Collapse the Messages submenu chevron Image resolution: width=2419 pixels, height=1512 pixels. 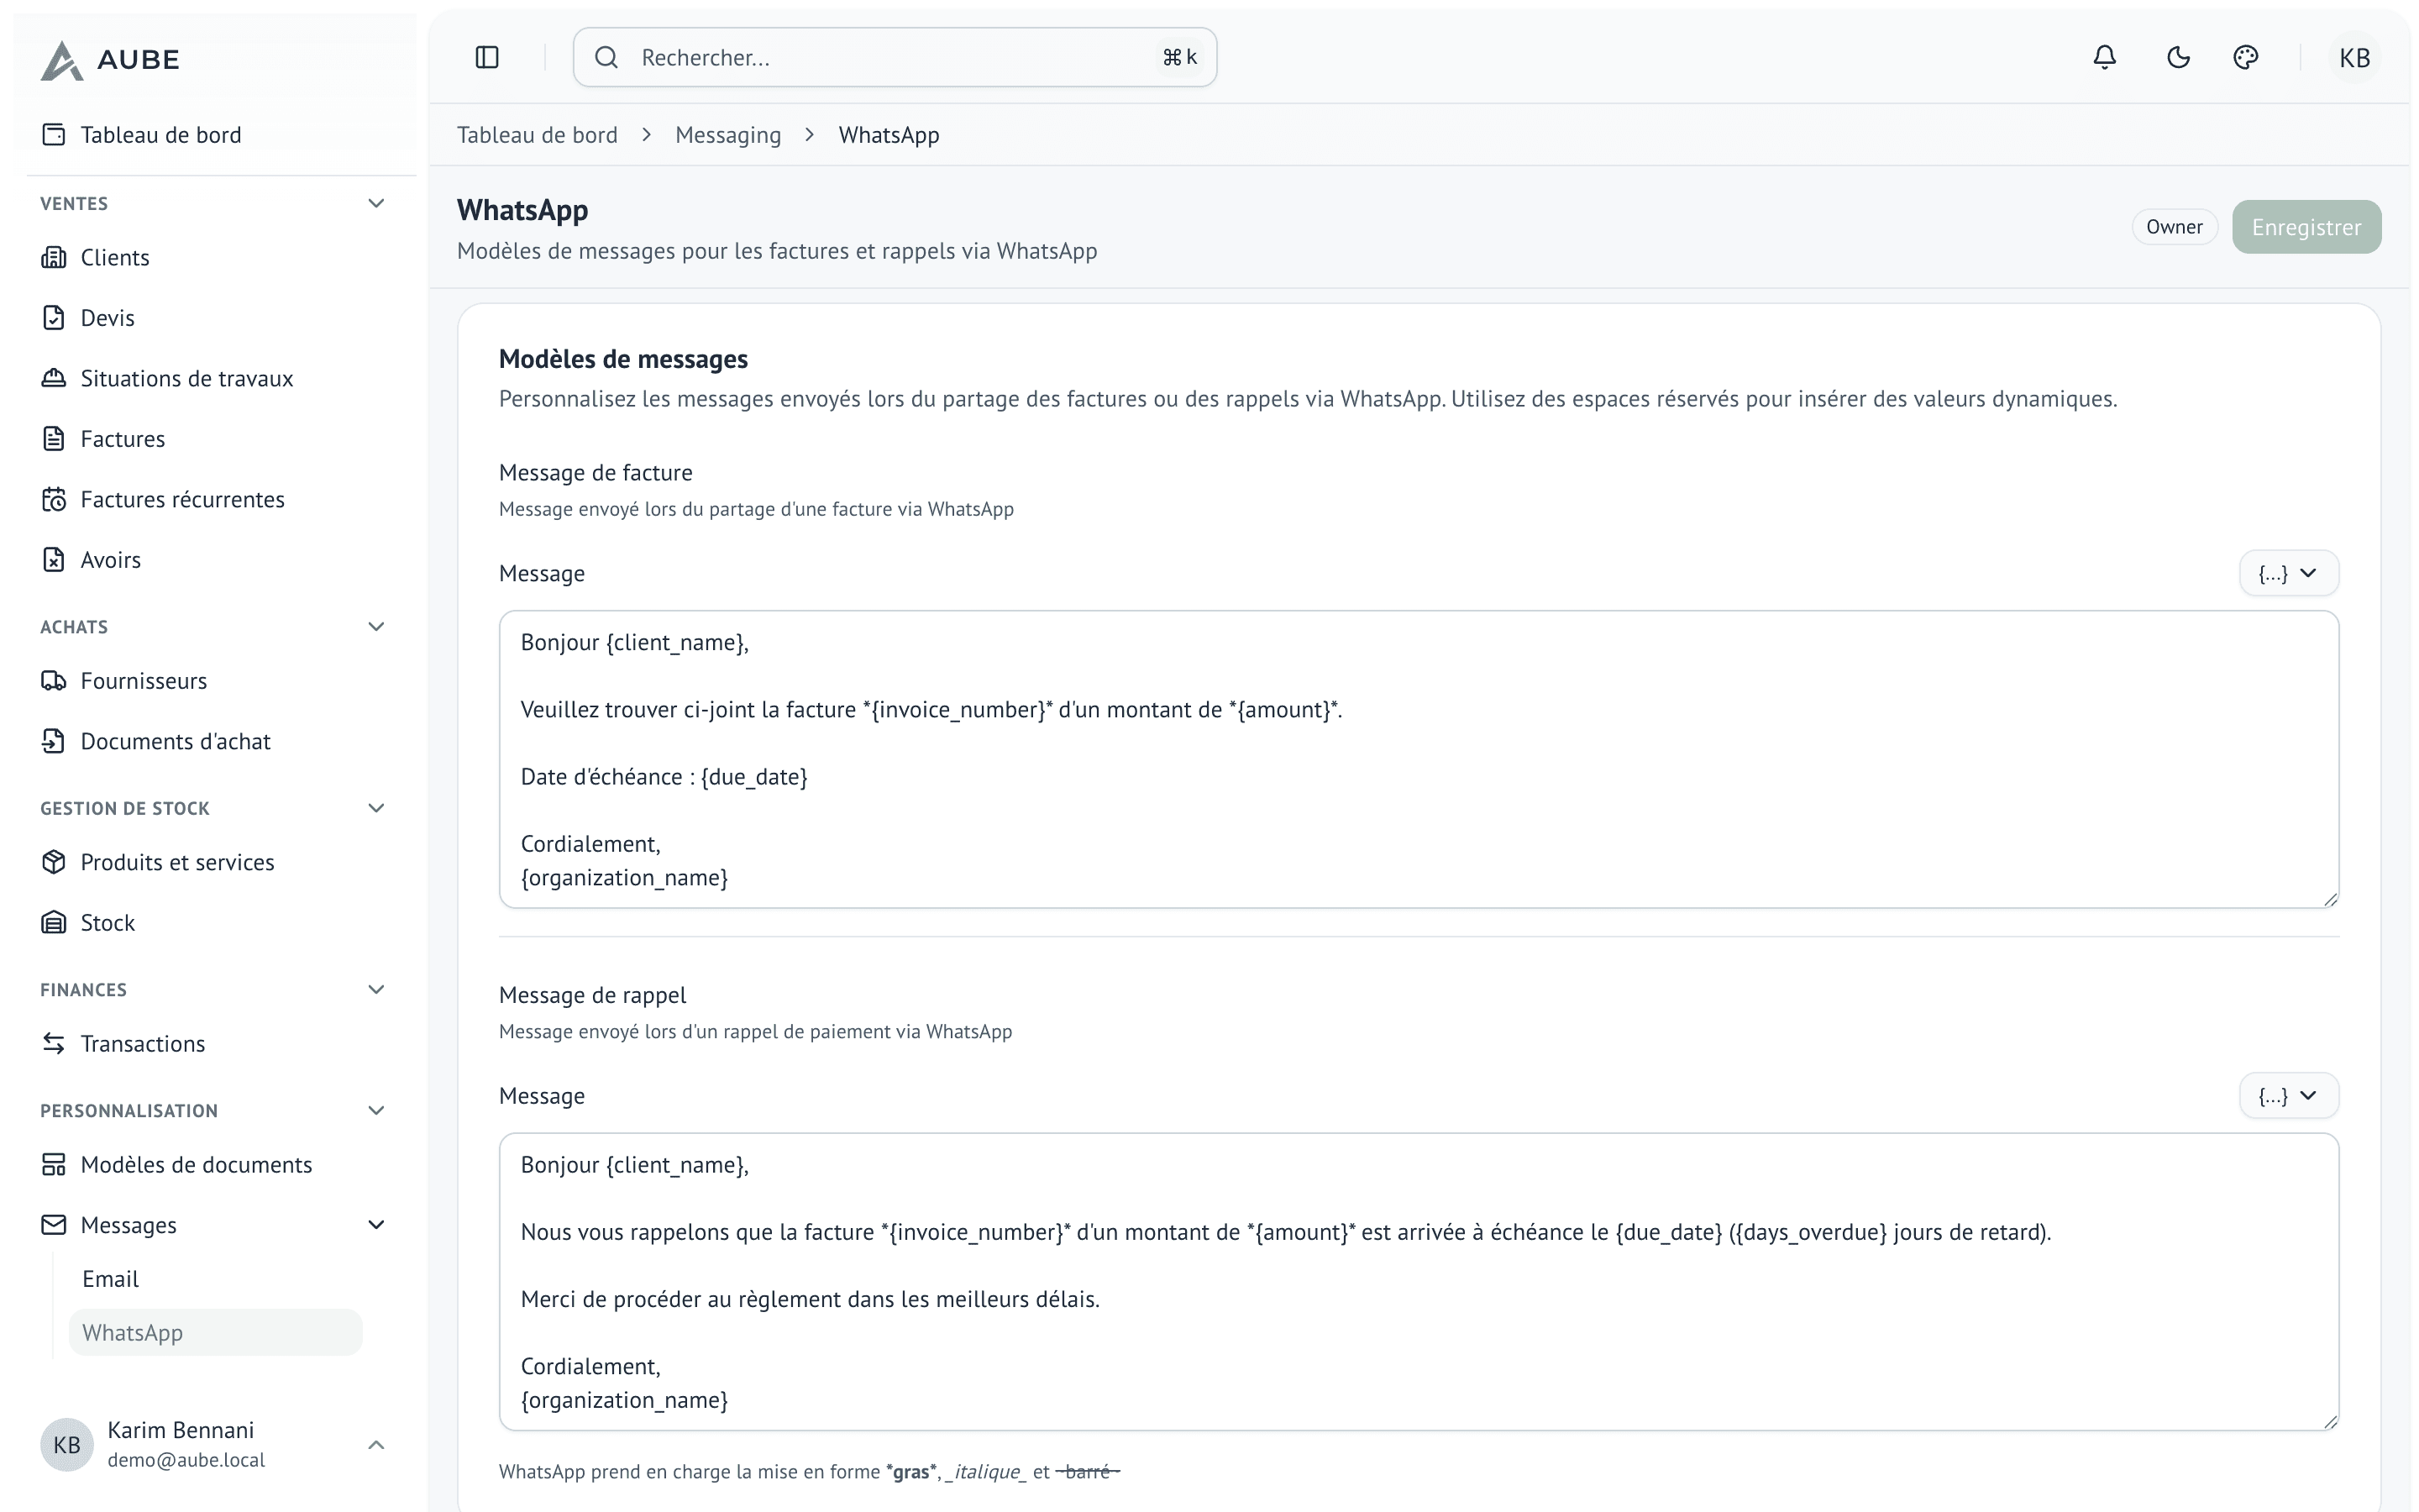point(375,1225)
